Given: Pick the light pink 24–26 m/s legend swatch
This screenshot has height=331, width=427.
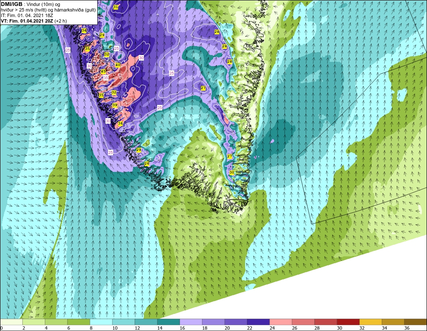Looking at the screenshot, I should (281, 322).
